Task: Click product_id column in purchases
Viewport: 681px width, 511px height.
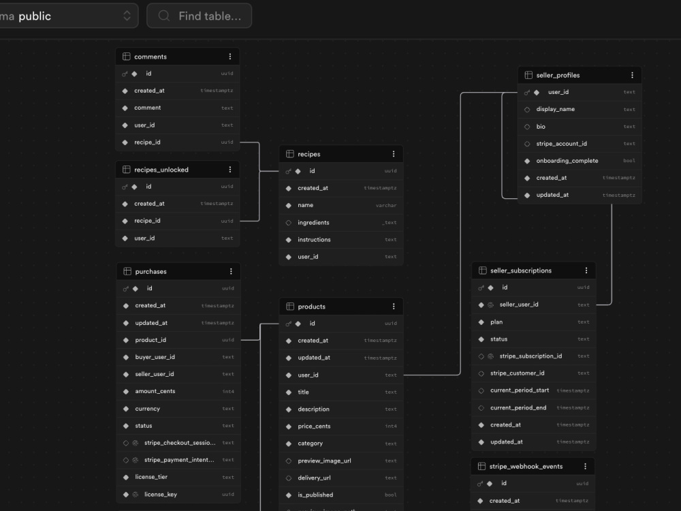Action: pos(178,340)
